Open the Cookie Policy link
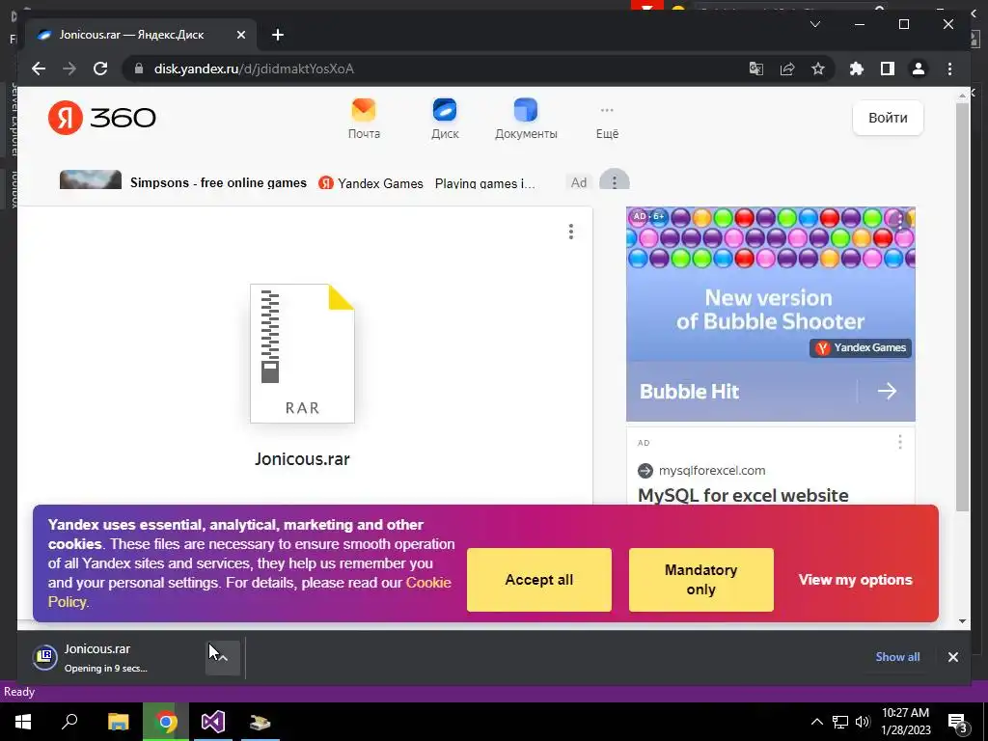 [x=428, y=583]
